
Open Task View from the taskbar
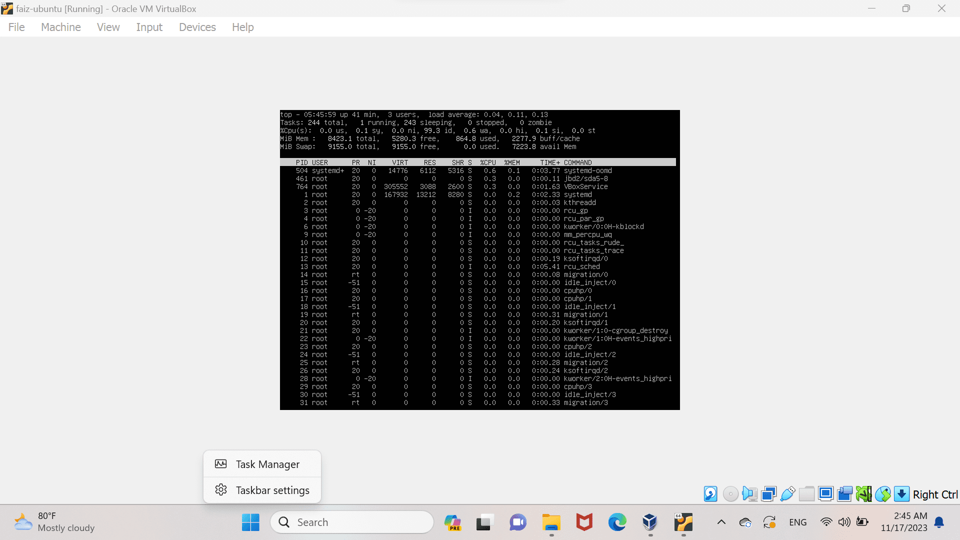tap(484, 522)
